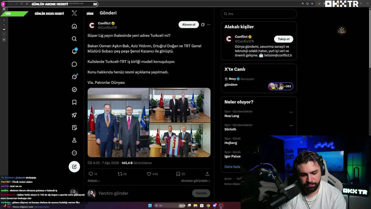Open the Windows Start menu

150,206
